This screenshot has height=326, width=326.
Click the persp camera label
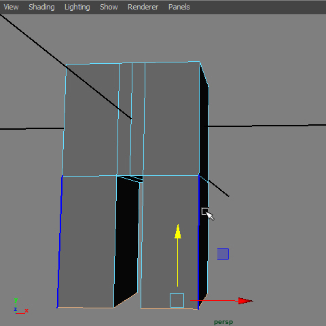click(223, 322)
